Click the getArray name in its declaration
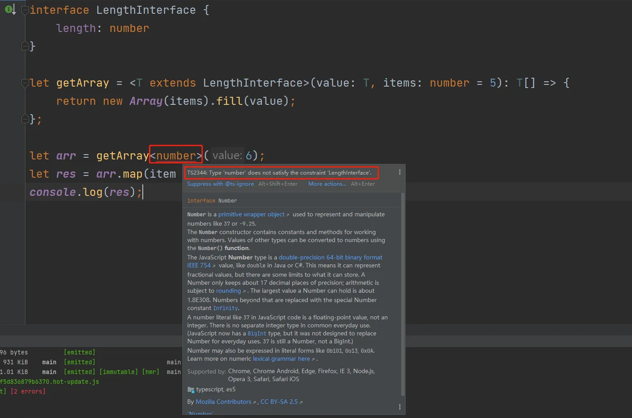The width and height of the screenshot is (632, 418). [x=83, y=83]
